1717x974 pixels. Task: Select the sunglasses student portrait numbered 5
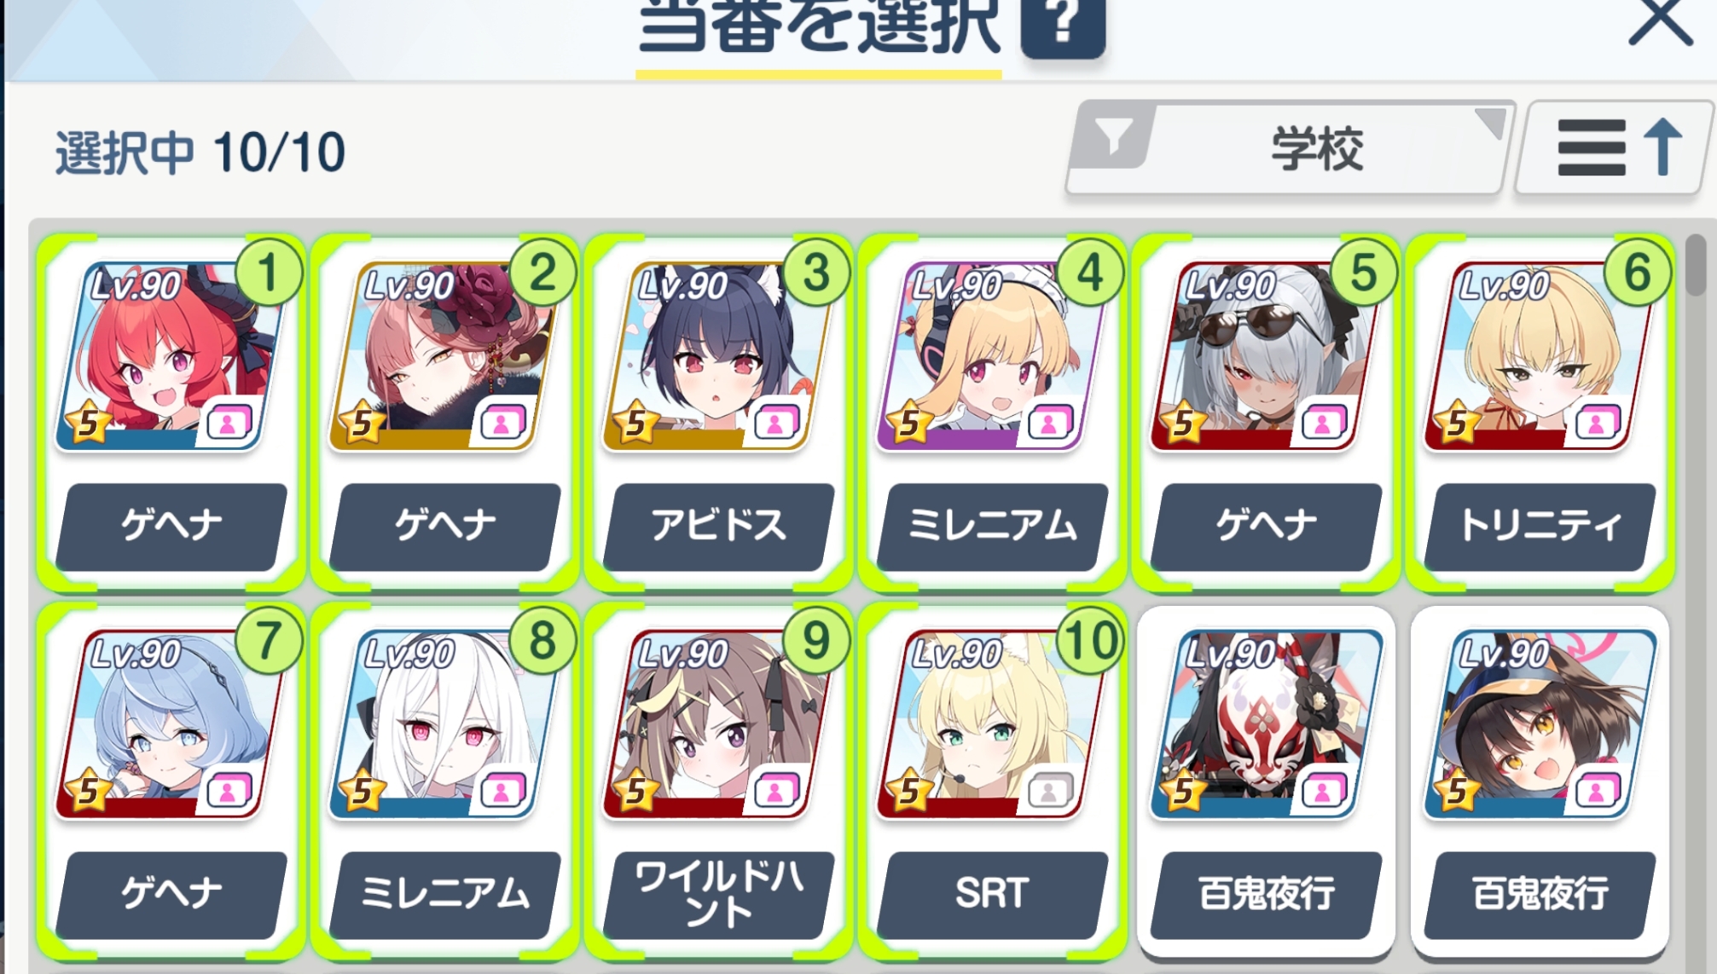(1266, 356)
